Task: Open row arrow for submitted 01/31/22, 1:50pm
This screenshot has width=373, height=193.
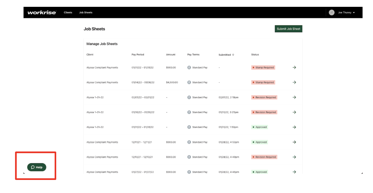Action: pos(294,127)
